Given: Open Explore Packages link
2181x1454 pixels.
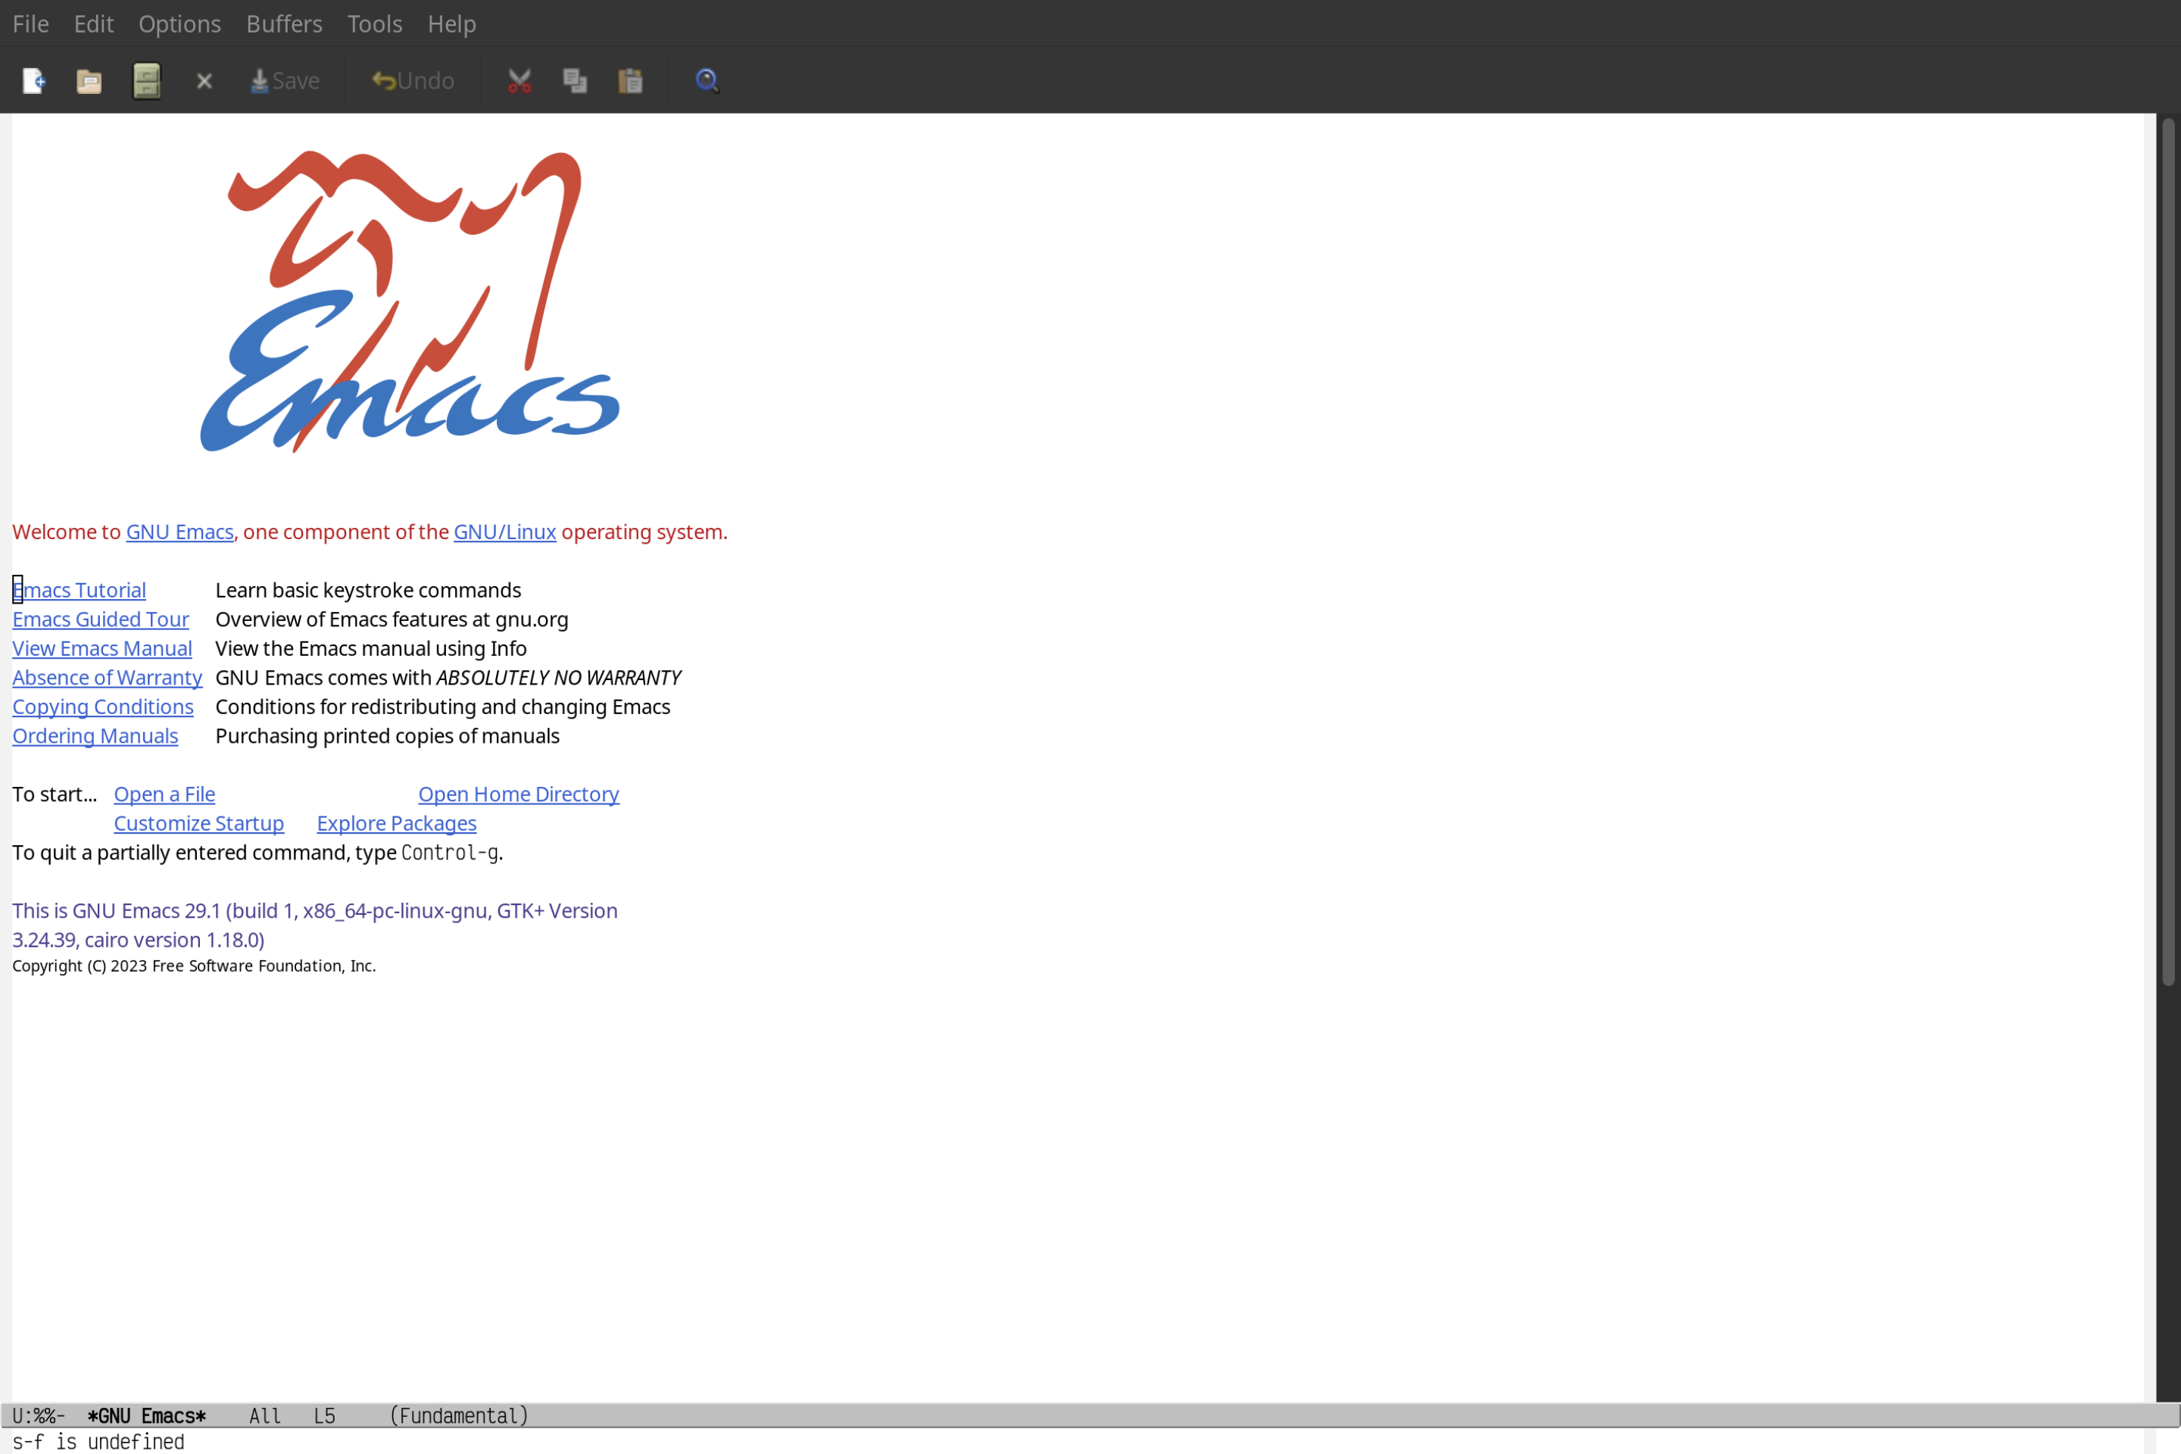Looking at the screenshot, I should click(396, 822).
